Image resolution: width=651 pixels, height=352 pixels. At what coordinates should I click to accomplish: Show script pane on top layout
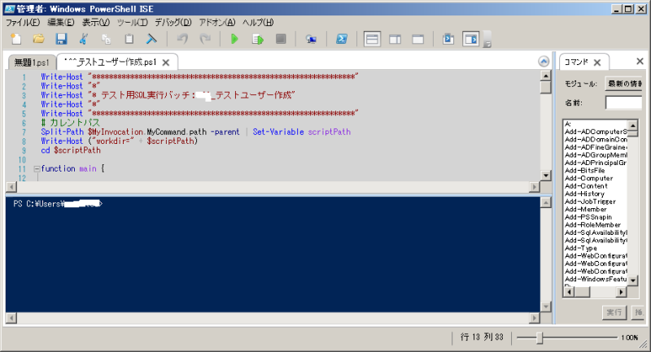point(372,39)
